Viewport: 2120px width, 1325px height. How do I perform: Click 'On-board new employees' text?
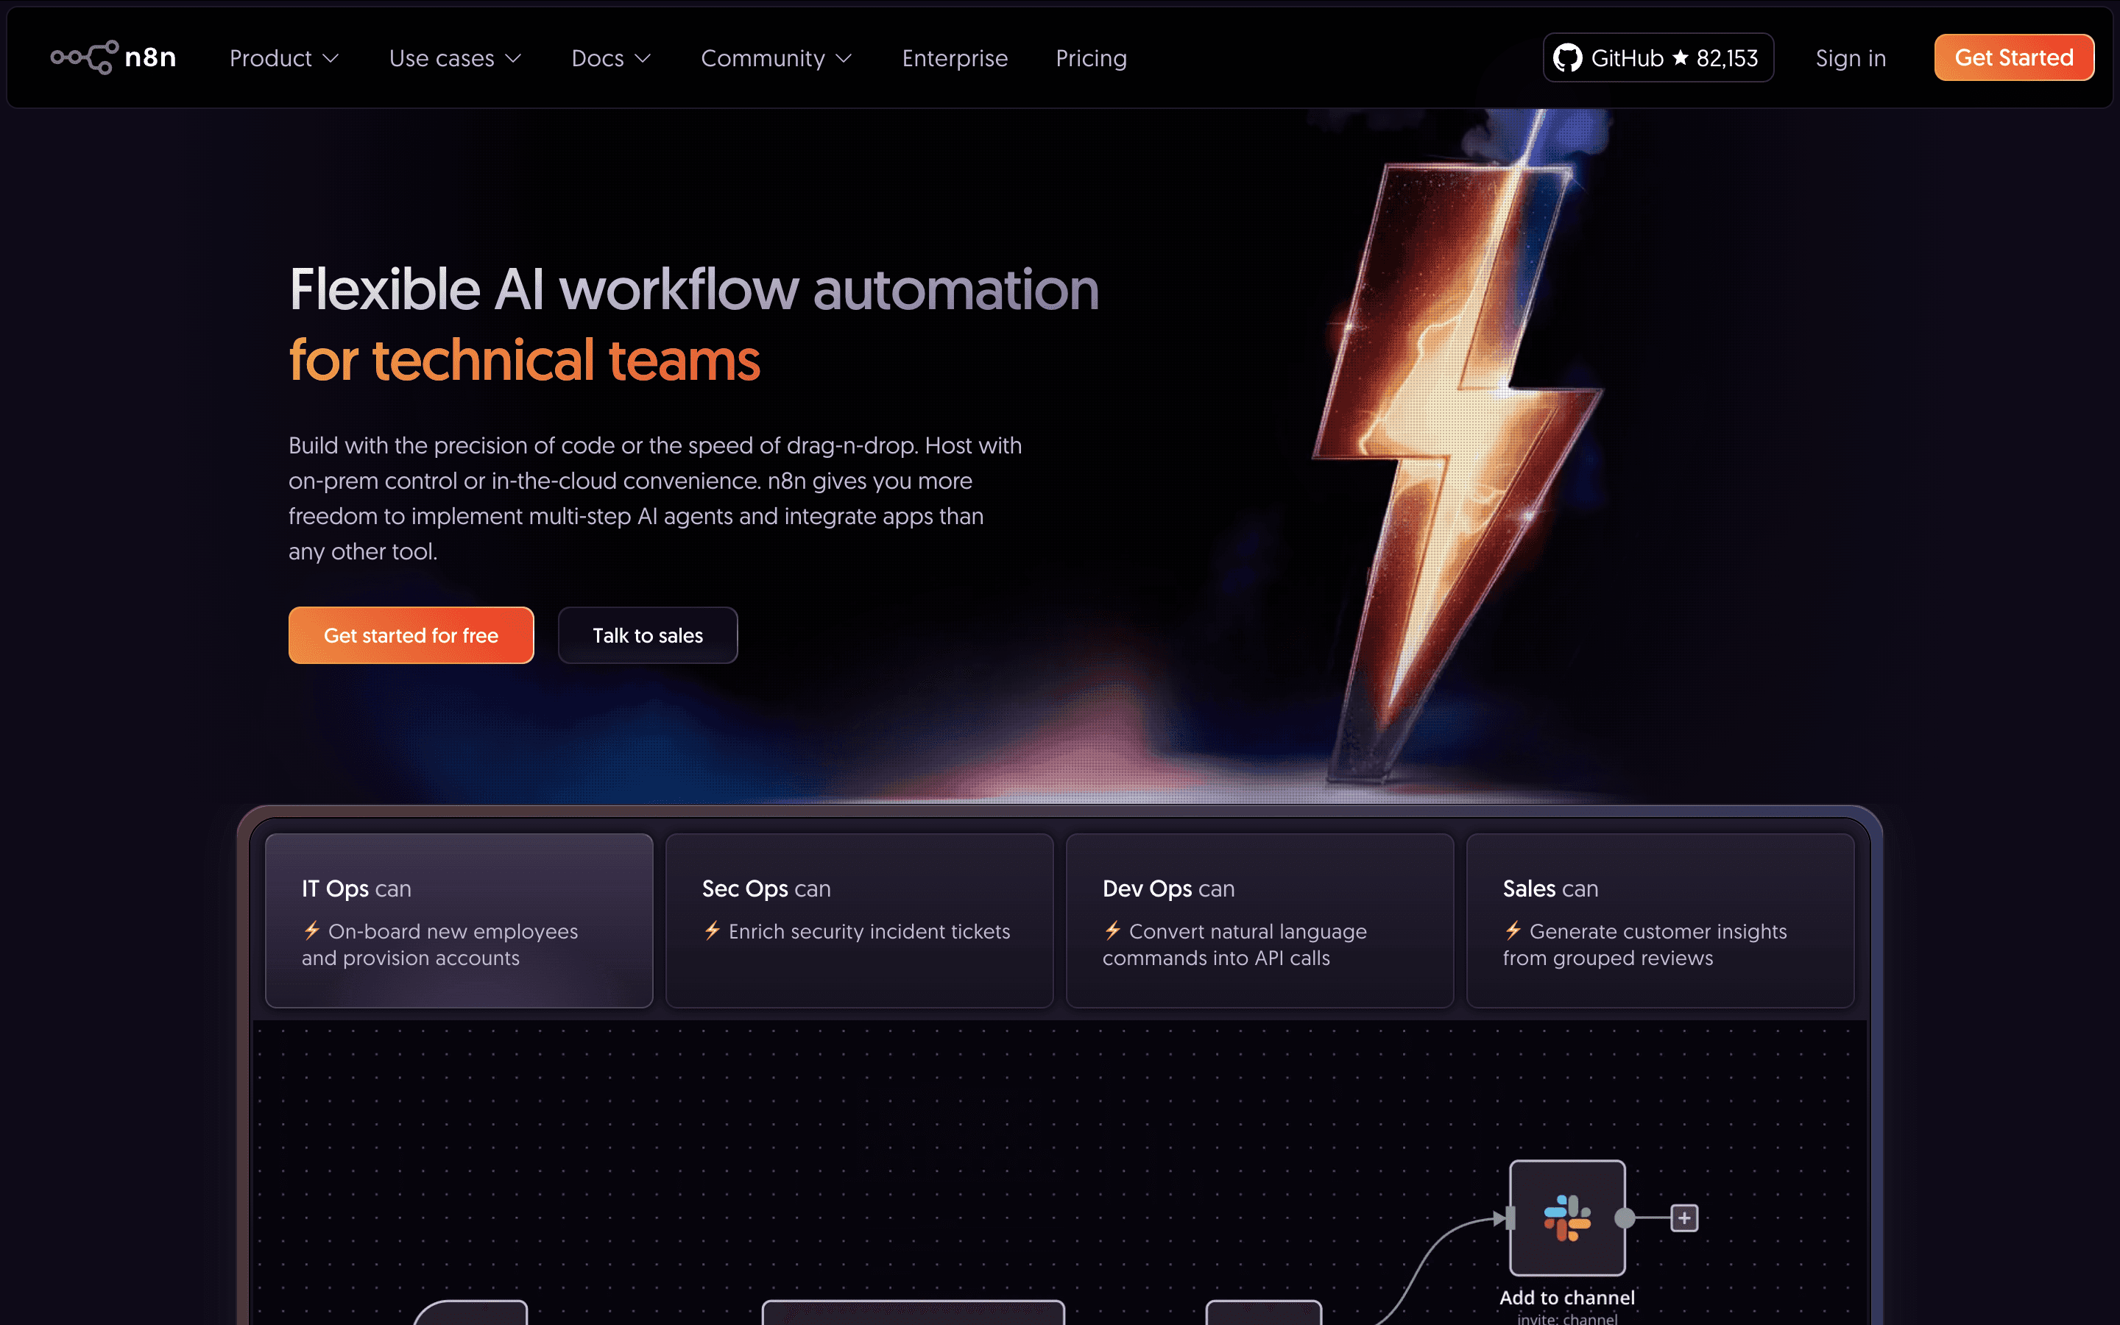tap(453, 930)
